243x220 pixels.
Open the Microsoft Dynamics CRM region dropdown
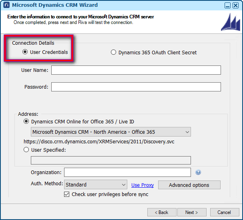(111, 132)
